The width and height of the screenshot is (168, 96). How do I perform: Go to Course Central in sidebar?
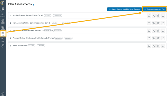pyautogui.click(x=3, y=21)
